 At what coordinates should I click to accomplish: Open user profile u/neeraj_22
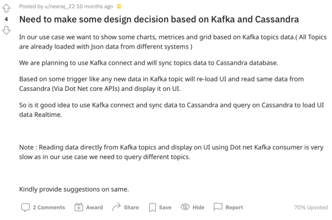(x=59, y=7)
